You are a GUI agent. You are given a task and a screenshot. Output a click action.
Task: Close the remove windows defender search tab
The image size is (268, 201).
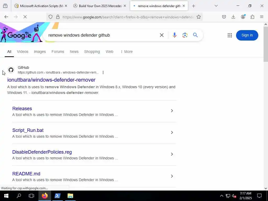184,6
